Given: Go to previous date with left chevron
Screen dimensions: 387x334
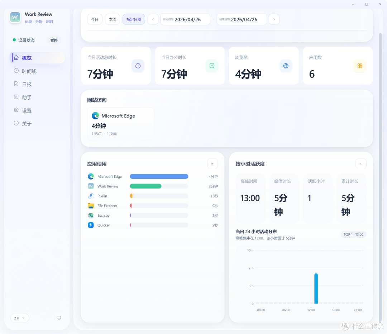Looking at the screenshot, I should click(153, 19).
